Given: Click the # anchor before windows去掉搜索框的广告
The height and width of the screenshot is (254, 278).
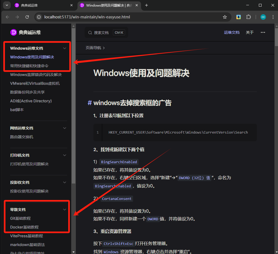Looking at the screenshot, I should 90,103.
